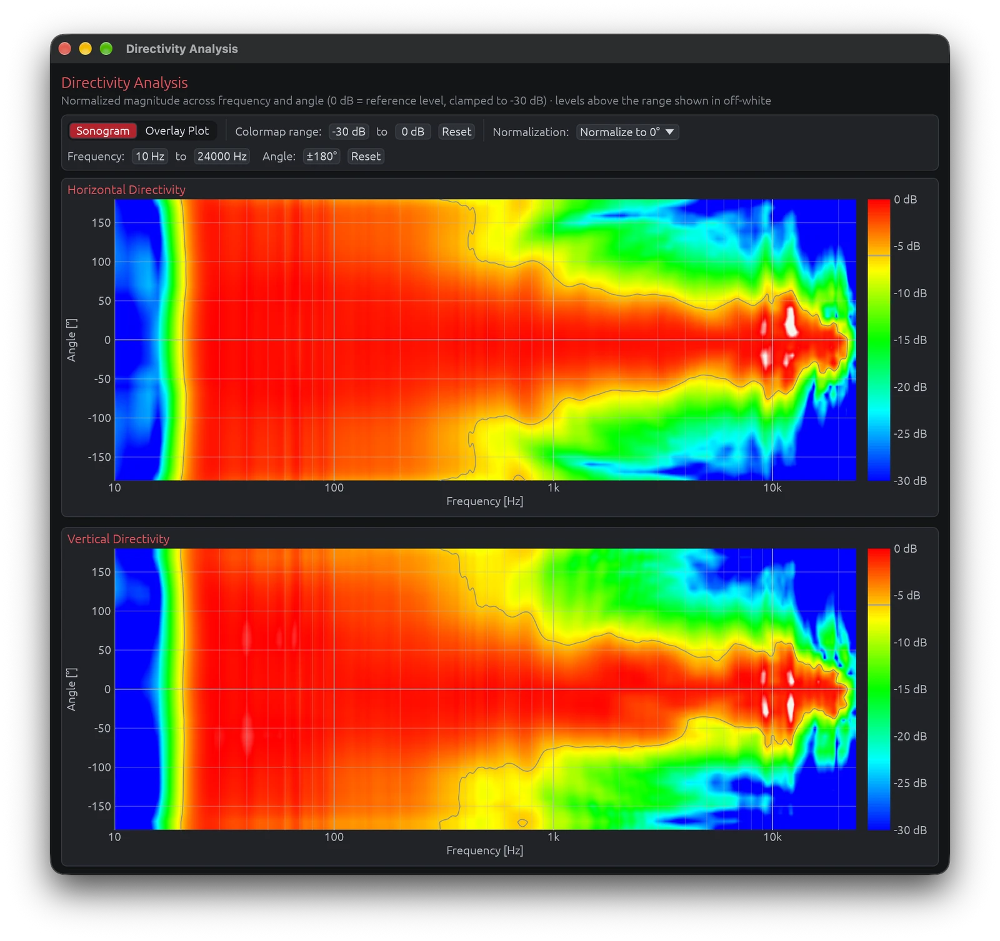Click the Frequency [Hz] axis label of horizontal plot
1000x941 pixels.
(484, 501)
